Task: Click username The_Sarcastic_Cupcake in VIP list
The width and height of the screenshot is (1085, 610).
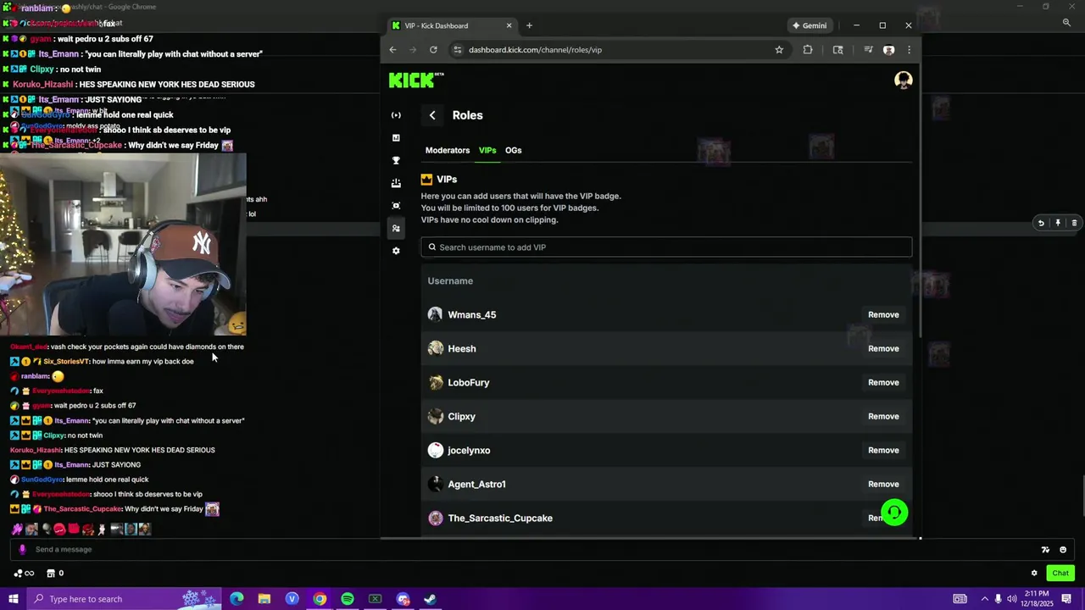Action: point(500,518)
